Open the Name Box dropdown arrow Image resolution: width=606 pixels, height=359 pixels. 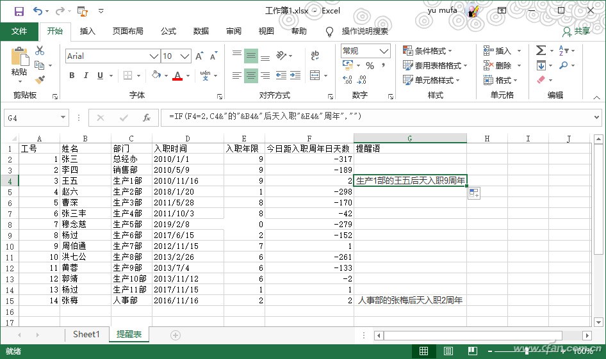click(x=63, y=118)
